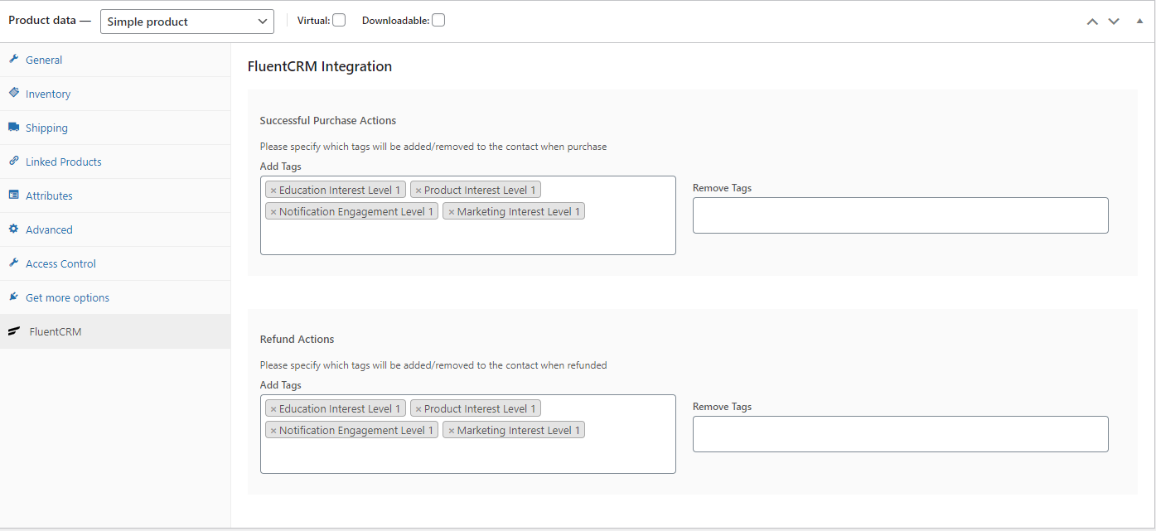Open the Access Control tab
1156x531 pixels.
pyautogui.click(x=115, y=263)
